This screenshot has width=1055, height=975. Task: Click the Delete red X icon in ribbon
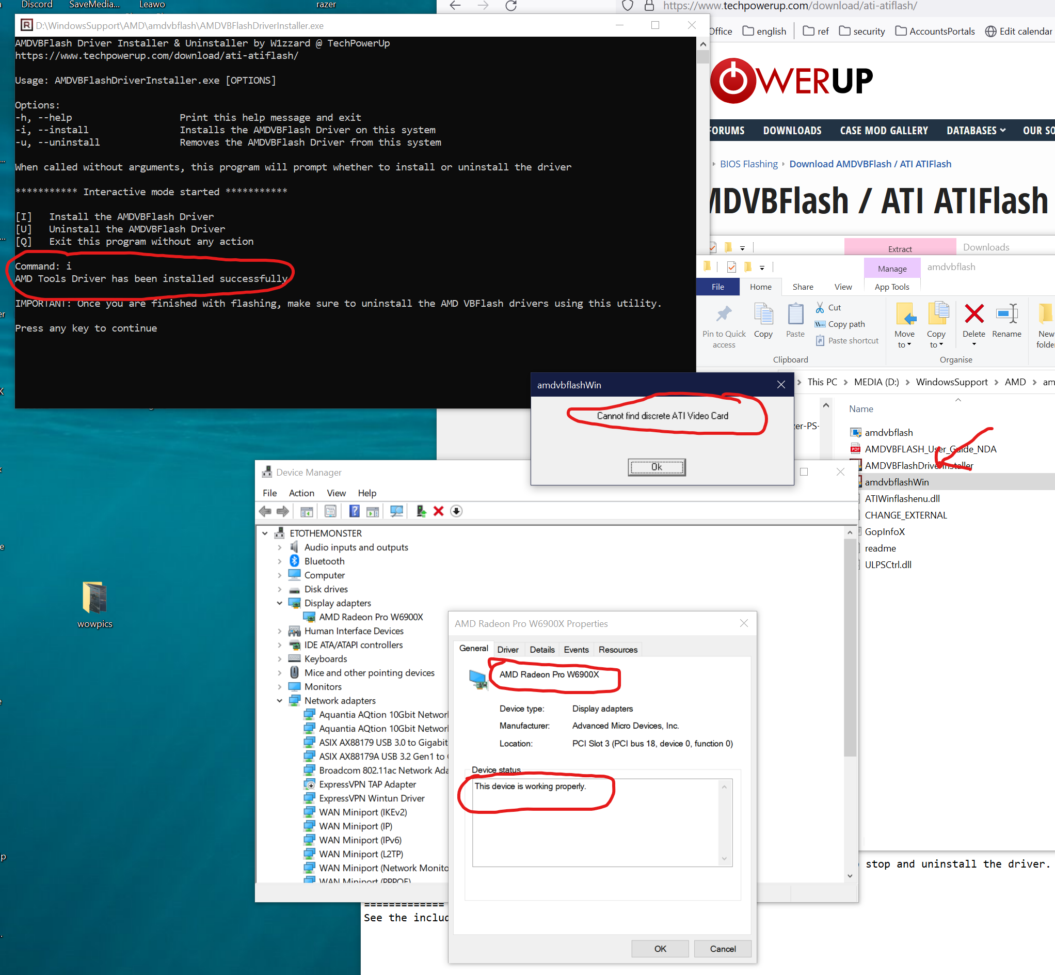coord(974,313)
